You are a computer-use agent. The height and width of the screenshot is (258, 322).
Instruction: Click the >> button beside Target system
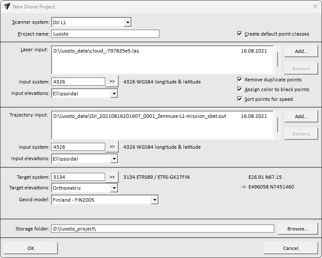112,177
